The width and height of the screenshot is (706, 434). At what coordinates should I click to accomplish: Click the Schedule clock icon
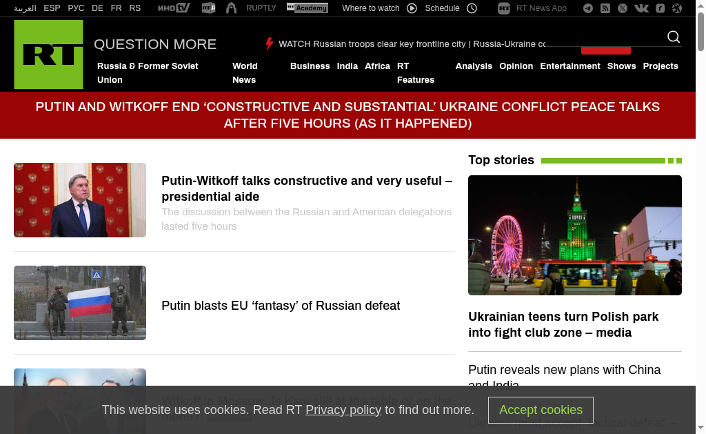click(x=472, y=8)
